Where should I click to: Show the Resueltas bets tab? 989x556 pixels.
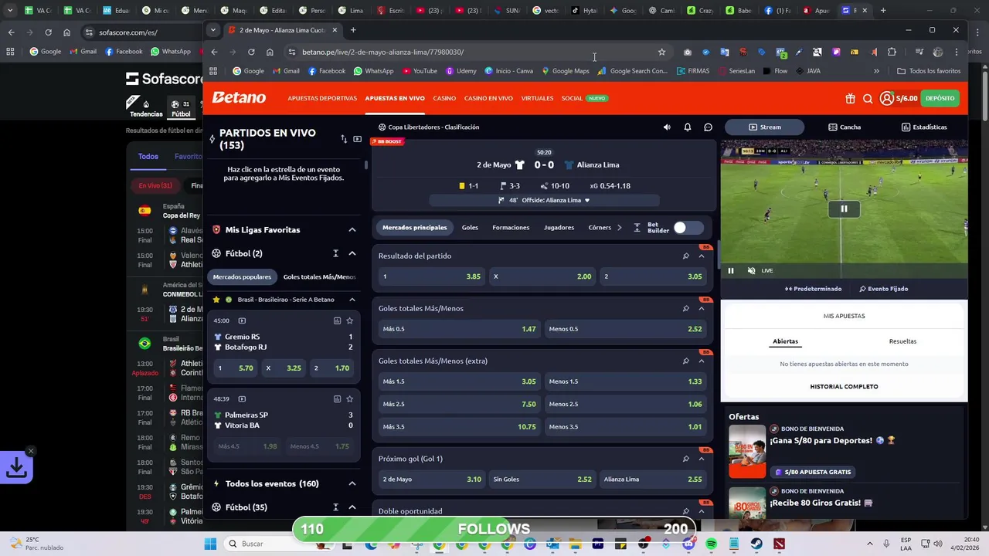[x=902, y=341]
